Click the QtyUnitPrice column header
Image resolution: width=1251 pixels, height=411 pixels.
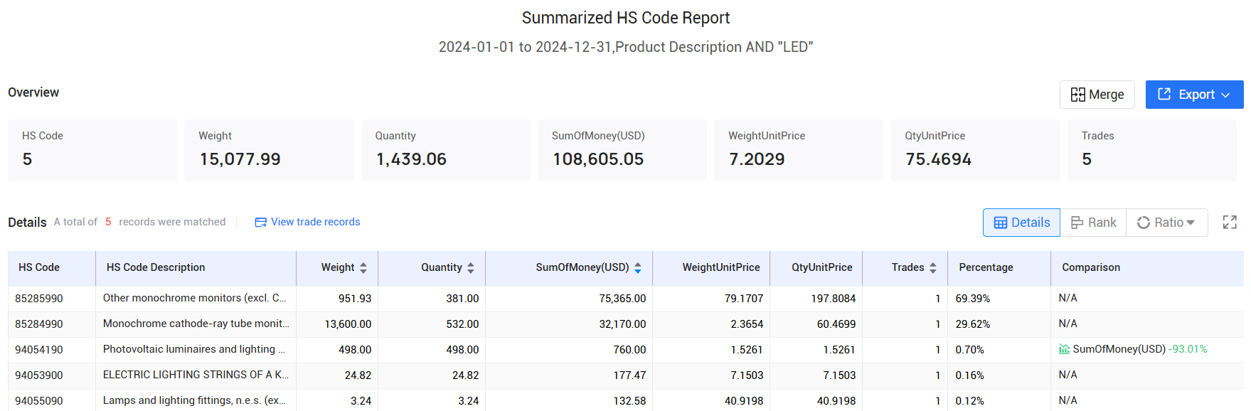coord(816,268)
